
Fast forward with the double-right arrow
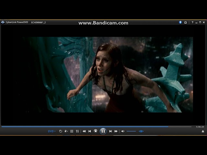pyautogui.click(x=116, y=131)
